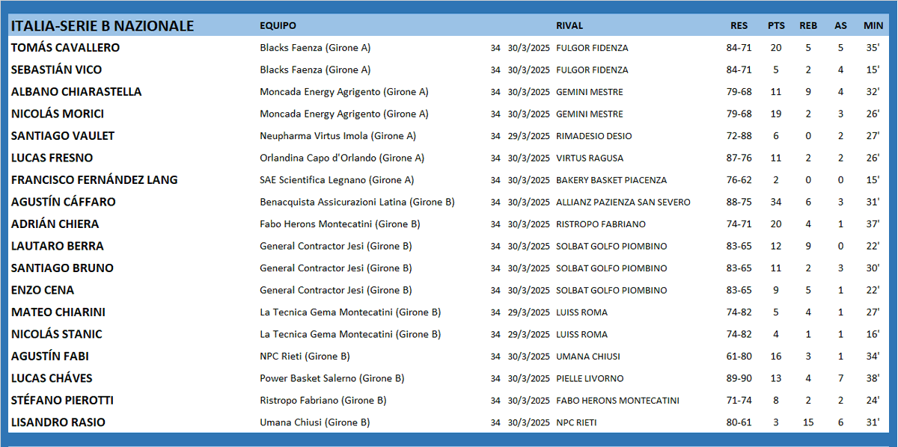
Task: Click rival FULGOR FIDENZA in Vico row
Action: 592,70
